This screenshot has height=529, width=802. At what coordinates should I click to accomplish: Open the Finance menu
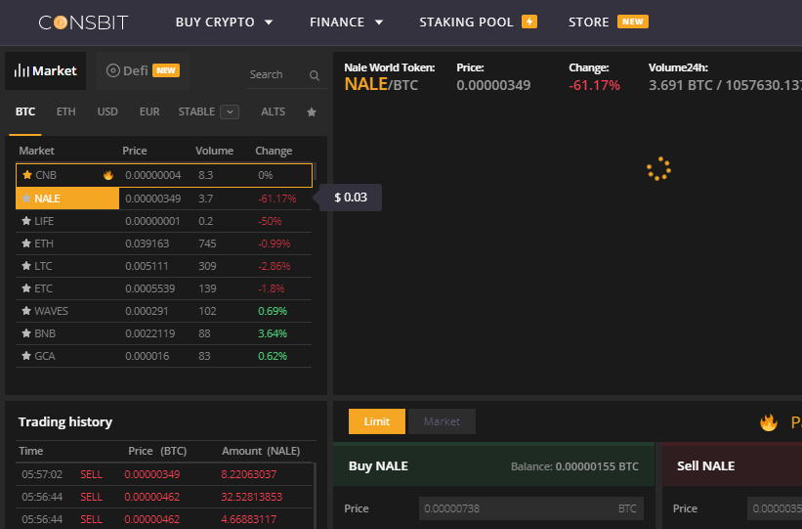click(337, 22)
